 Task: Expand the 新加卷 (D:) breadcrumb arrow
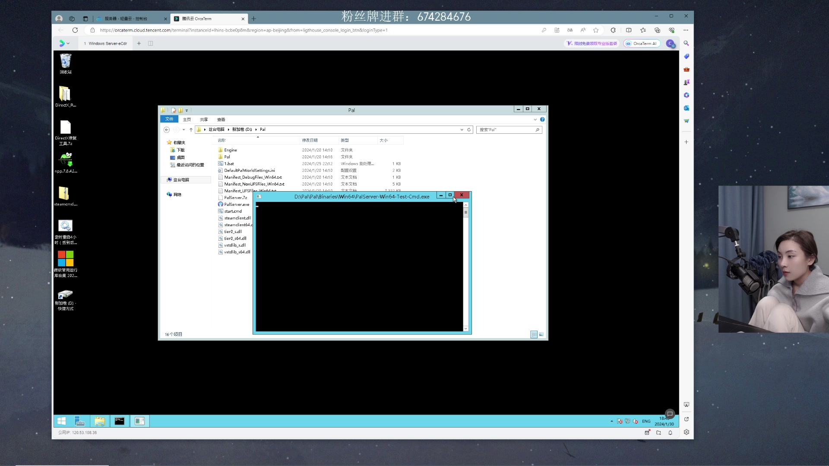pyautogui.click(x=256, y=129)
